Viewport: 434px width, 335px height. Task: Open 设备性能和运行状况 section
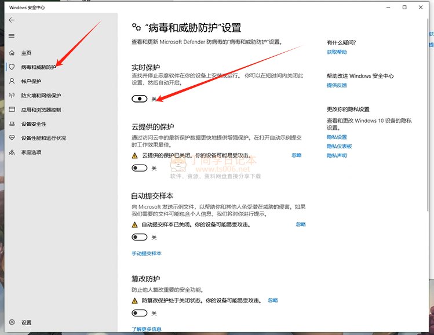(43, 138)
